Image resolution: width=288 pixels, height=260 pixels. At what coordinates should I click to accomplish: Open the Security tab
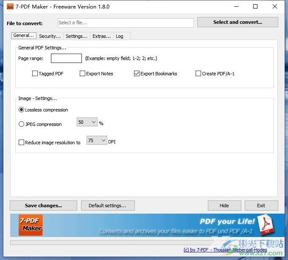(50, 36)
